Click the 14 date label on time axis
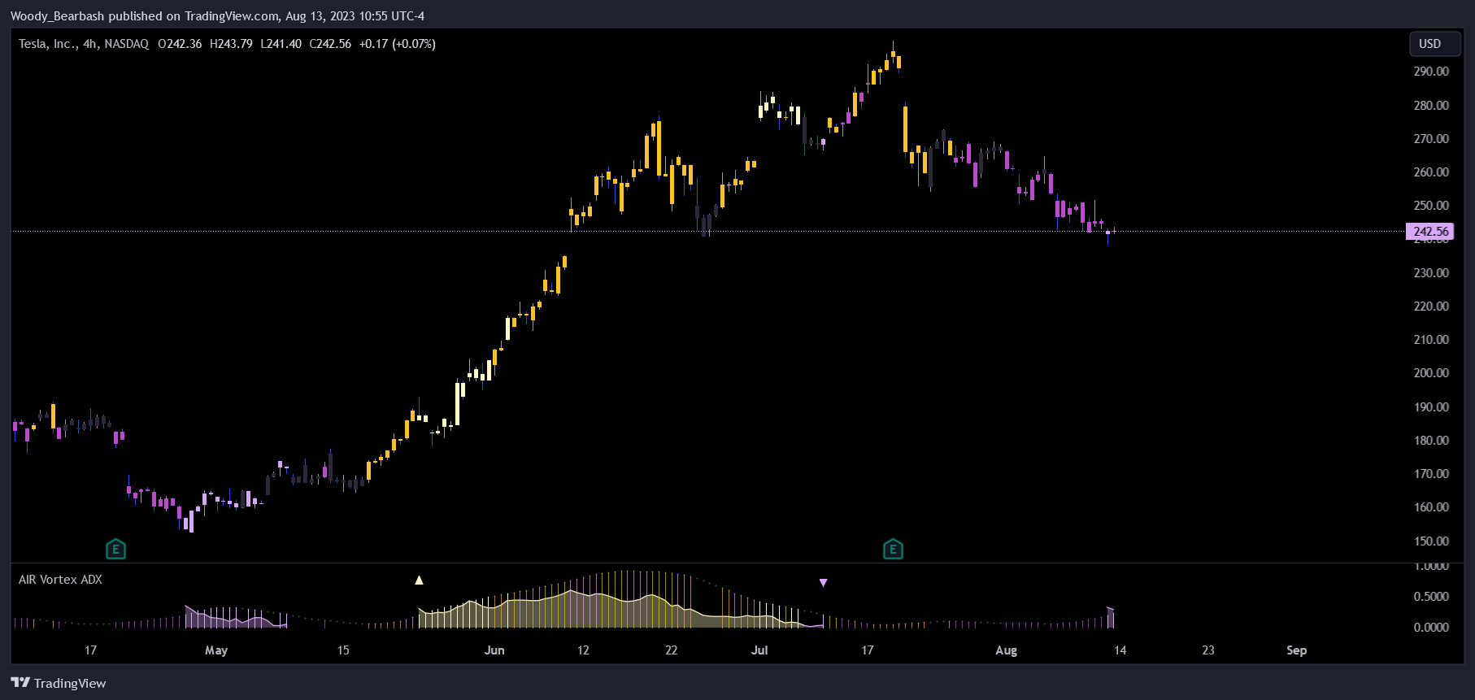The height and width of the screenshot is (700, 1475). point(1120,650)
